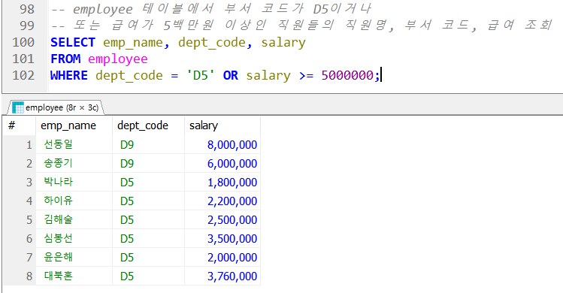Select the employee result tab
Screen dimensions: 563x293
[56, 107]
